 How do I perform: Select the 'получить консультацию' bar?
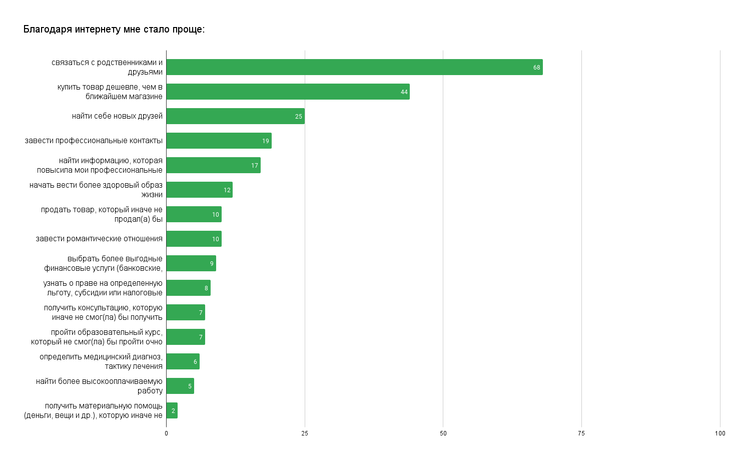coord(186,312)
